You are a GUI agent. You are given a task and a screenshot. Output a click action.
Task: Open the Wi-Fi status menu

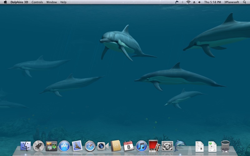pos(188,2)
